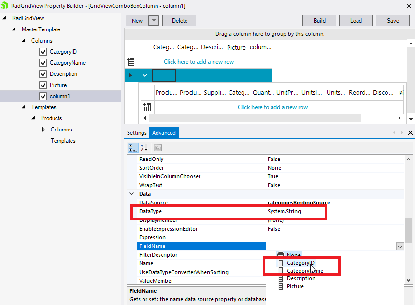Click the tab strip scroll-left arrow

click(x=394, y=132)
